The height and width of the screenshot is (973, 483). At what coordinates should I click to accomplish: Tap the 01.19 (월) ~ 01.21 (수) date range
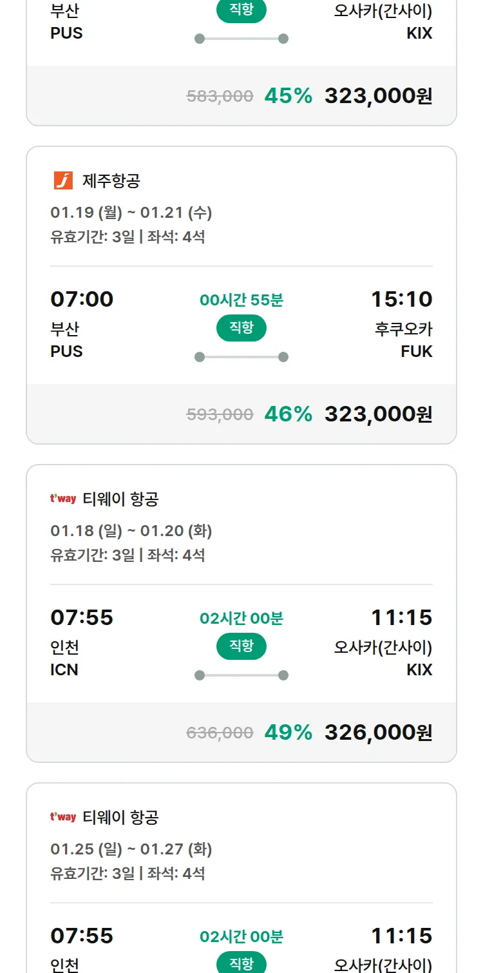coord(131,213)
